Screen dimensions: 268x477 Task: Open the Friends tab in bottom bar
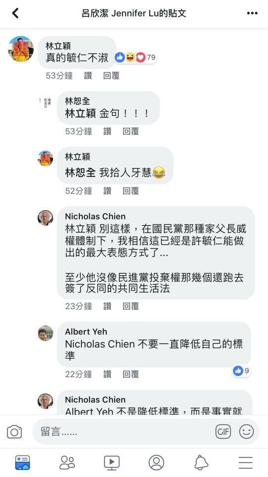67,463
